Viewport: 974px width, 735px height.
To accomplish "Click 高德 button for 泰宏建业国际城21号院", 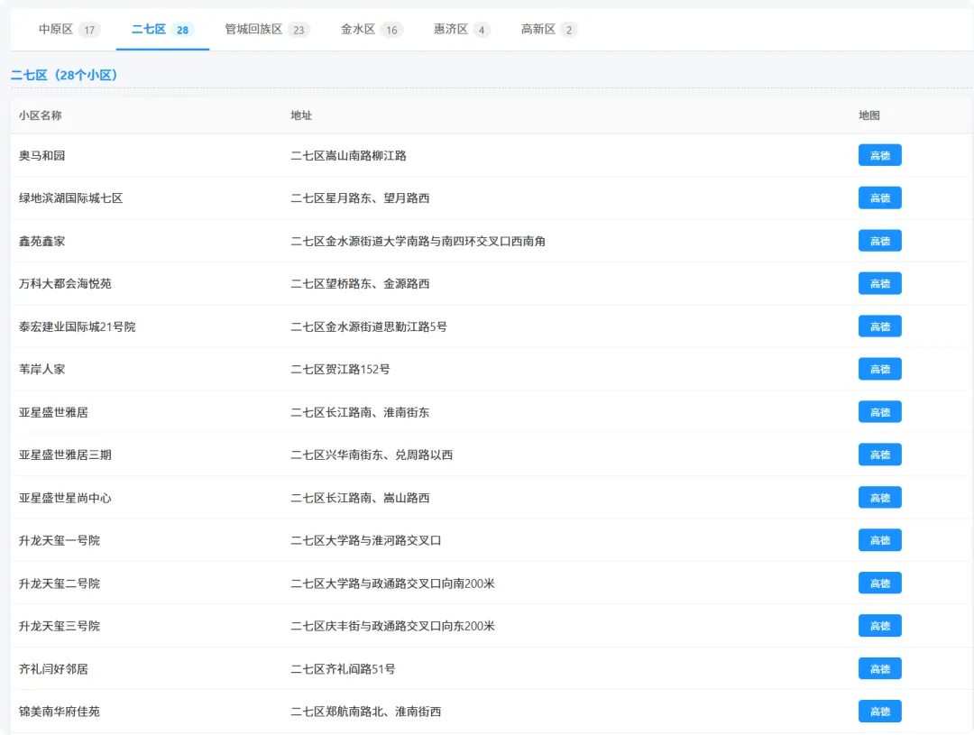I will click(x=879, y=326).
